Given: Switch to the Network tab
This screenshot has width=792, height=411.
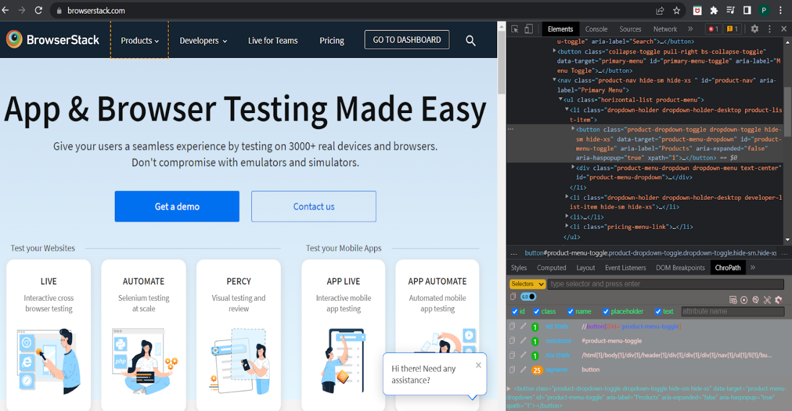Looking at the screenshot, I should tap(665, 29).
